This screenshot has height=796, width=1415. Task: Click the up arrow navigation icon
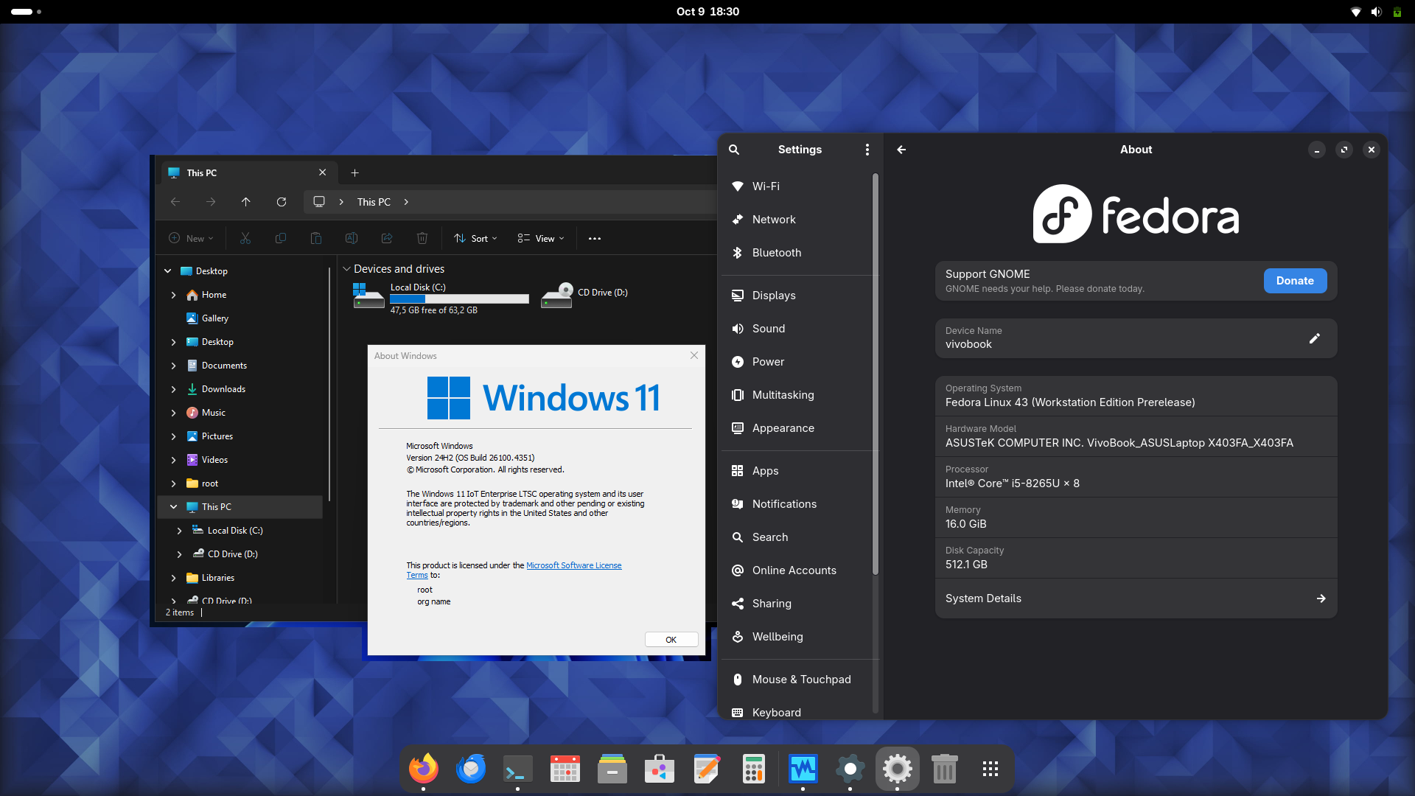click(246, 202)
